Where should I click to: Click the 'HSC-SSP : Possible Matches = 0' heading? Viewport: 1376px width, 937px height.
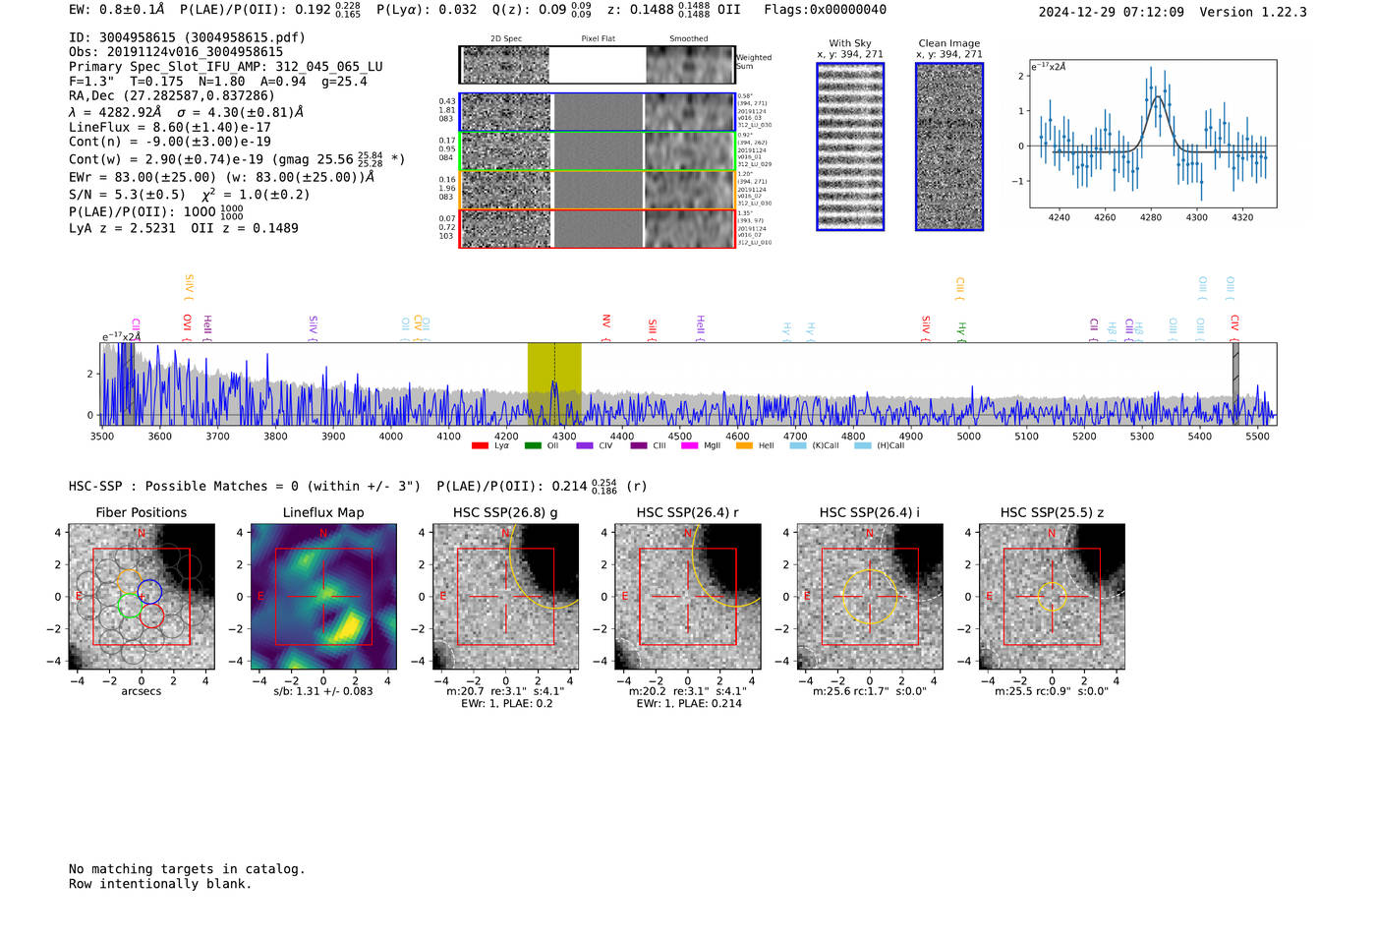[x=177, y=486]
